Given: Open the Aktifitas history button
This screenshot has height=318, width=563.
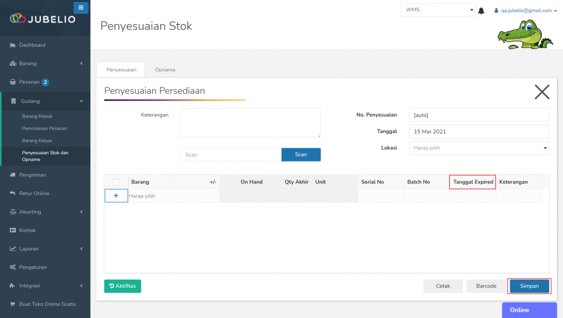Looking at the screenshot, I should tap(123, 286).
